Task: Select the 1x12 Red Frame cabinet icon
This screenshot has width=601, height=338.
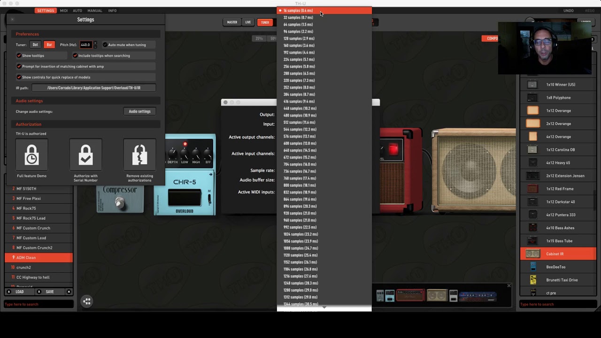Action: [532, 189]
